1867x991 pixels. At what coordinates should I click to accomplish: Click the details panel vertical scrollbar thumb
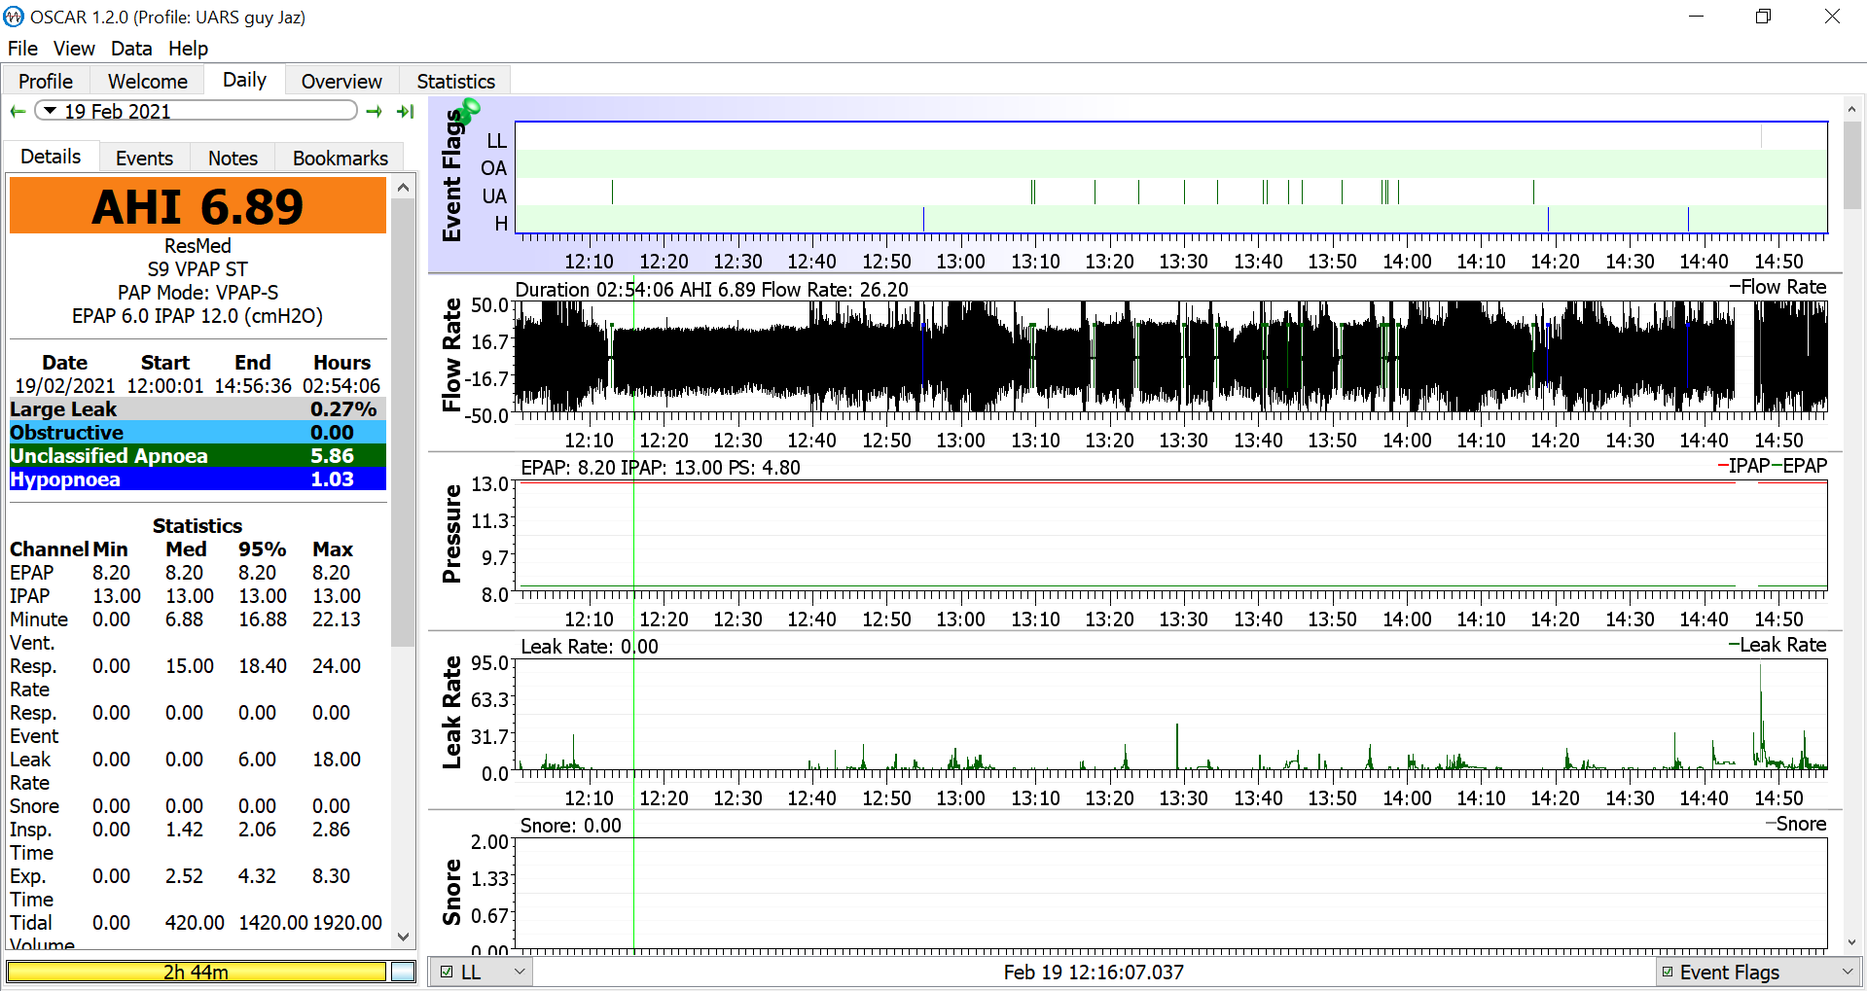pos(404,422)
